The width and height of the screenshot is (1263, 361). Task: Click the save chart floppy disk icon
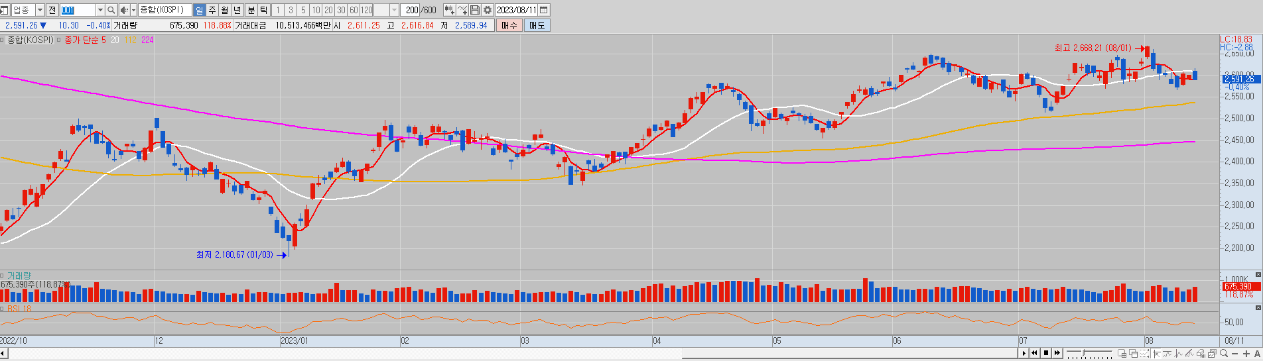coord(475,10)
